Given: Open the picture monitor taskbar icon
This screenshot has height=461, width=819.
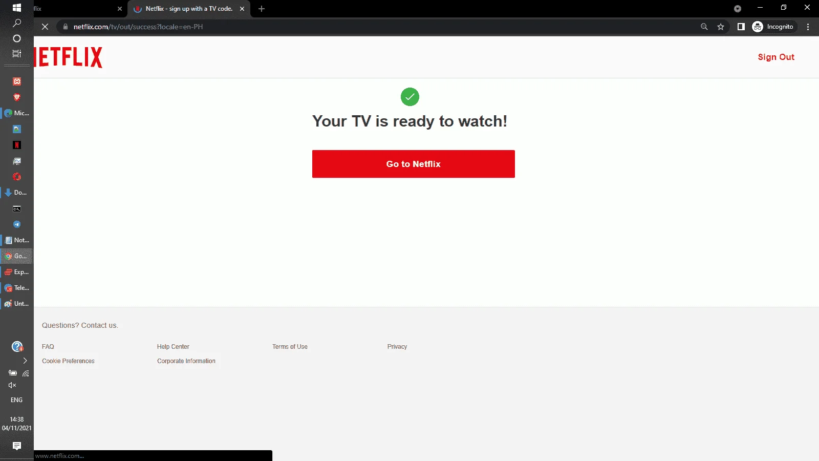Looking at the screenshot, I should (x=16, y=161).
